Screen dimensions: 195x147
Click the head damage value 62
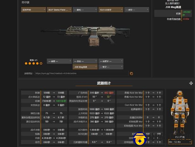click(180, 93)
